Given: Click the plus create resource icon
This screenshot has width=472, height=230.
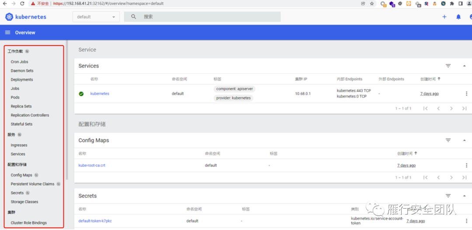Looking at the screenshot, I should (444, 17).
